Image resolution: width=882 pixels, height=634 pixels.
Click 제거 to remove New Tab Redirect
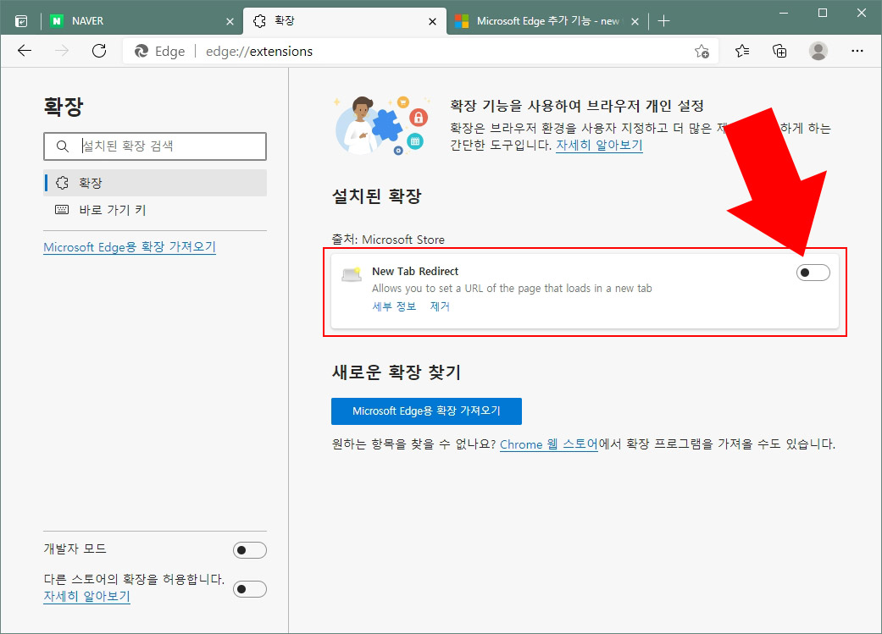[440, 306]
